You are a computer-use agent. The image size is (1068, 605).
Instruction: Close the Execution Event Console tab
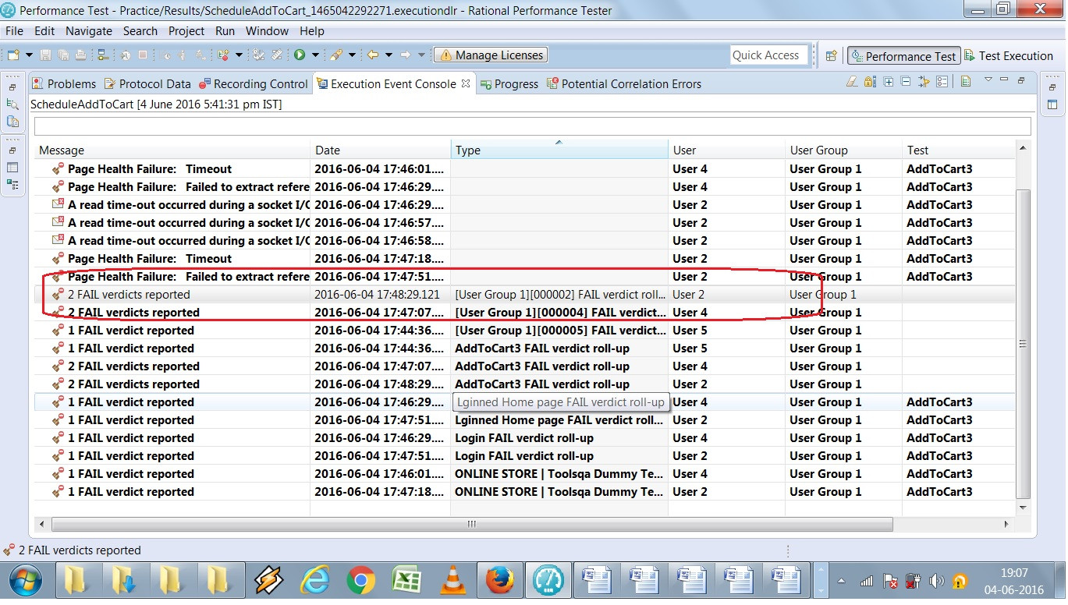coord(466,83)
